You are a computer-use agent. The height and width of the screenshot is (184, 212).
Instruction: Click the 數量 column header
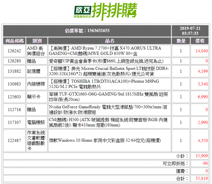[181, 41]
